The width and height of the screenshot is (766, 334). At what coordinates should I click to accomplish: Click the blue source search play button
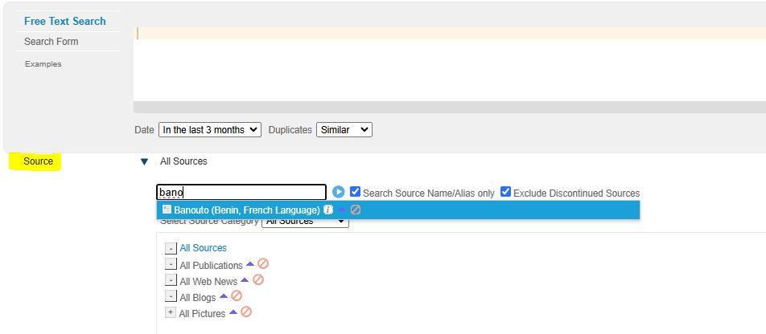click(x=339, y=193)
